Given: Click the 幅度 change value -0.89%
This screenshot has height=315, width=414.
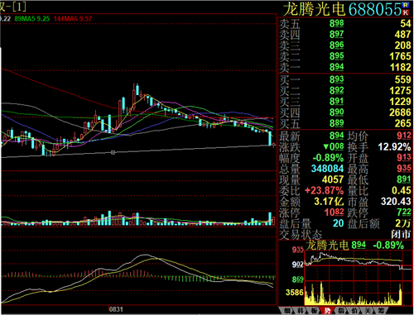Looking at the screenshot, I should (328, 158).
